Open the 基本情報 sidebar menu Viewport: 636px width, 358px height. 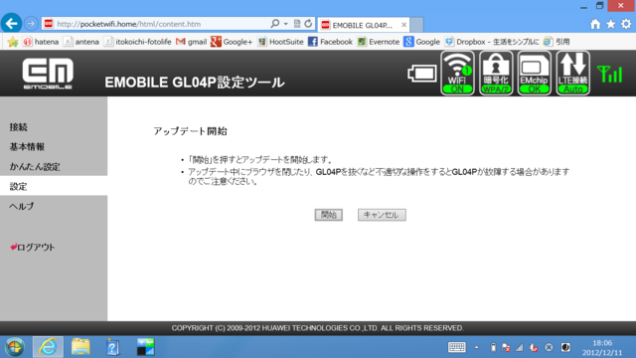point(27,147)
